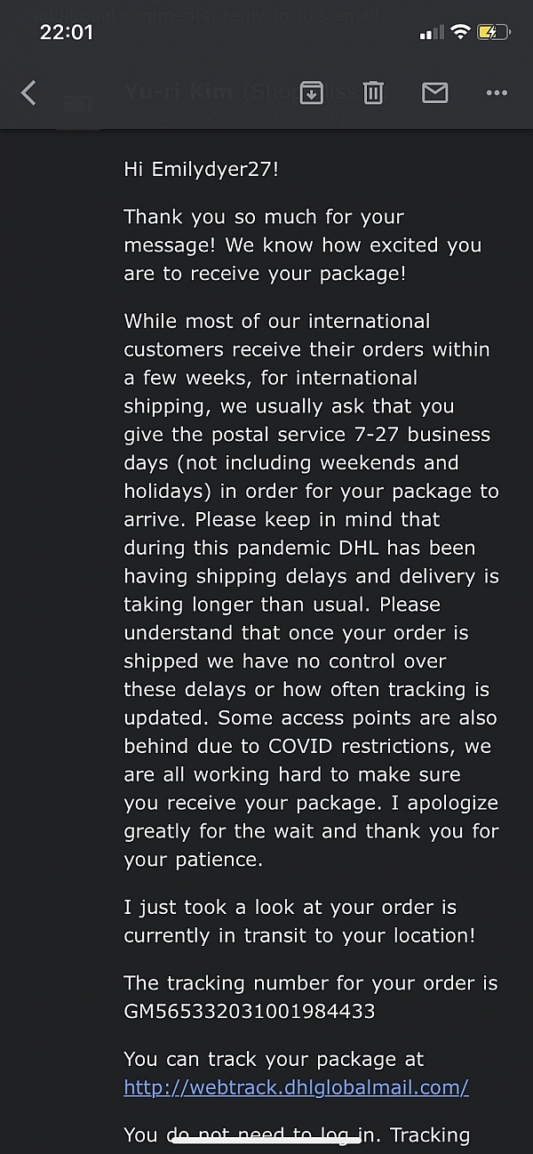
Task: Tap "You can track your package at" text
Action: coord(274,1059)
